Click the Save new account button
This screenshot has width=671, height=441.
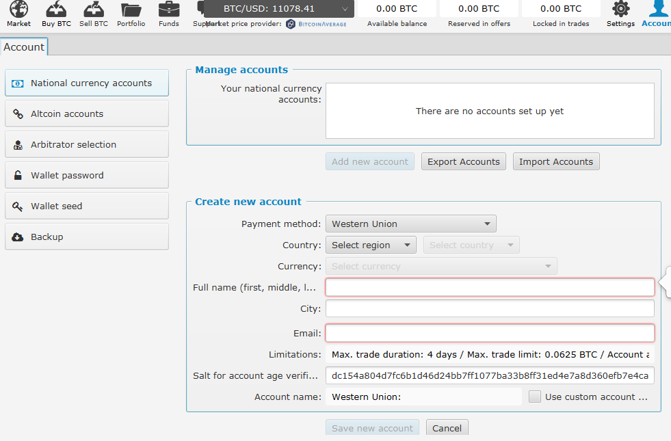click(372, 428)
